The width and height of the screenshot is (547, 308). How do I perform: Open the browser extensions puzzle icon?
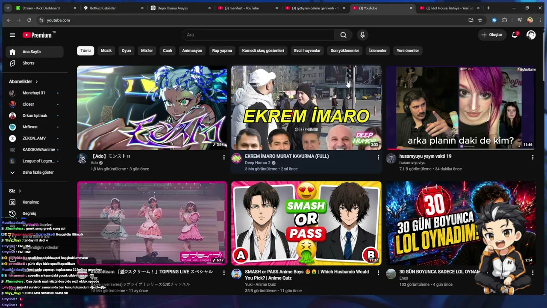(x=505, y=20)
